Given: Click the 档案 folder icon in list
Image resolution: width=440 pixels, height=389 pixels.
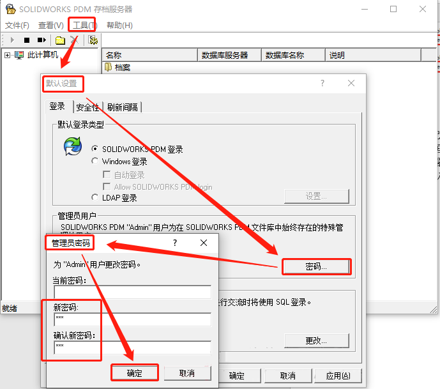Looking at the screenshot, I should click(109, 67).
